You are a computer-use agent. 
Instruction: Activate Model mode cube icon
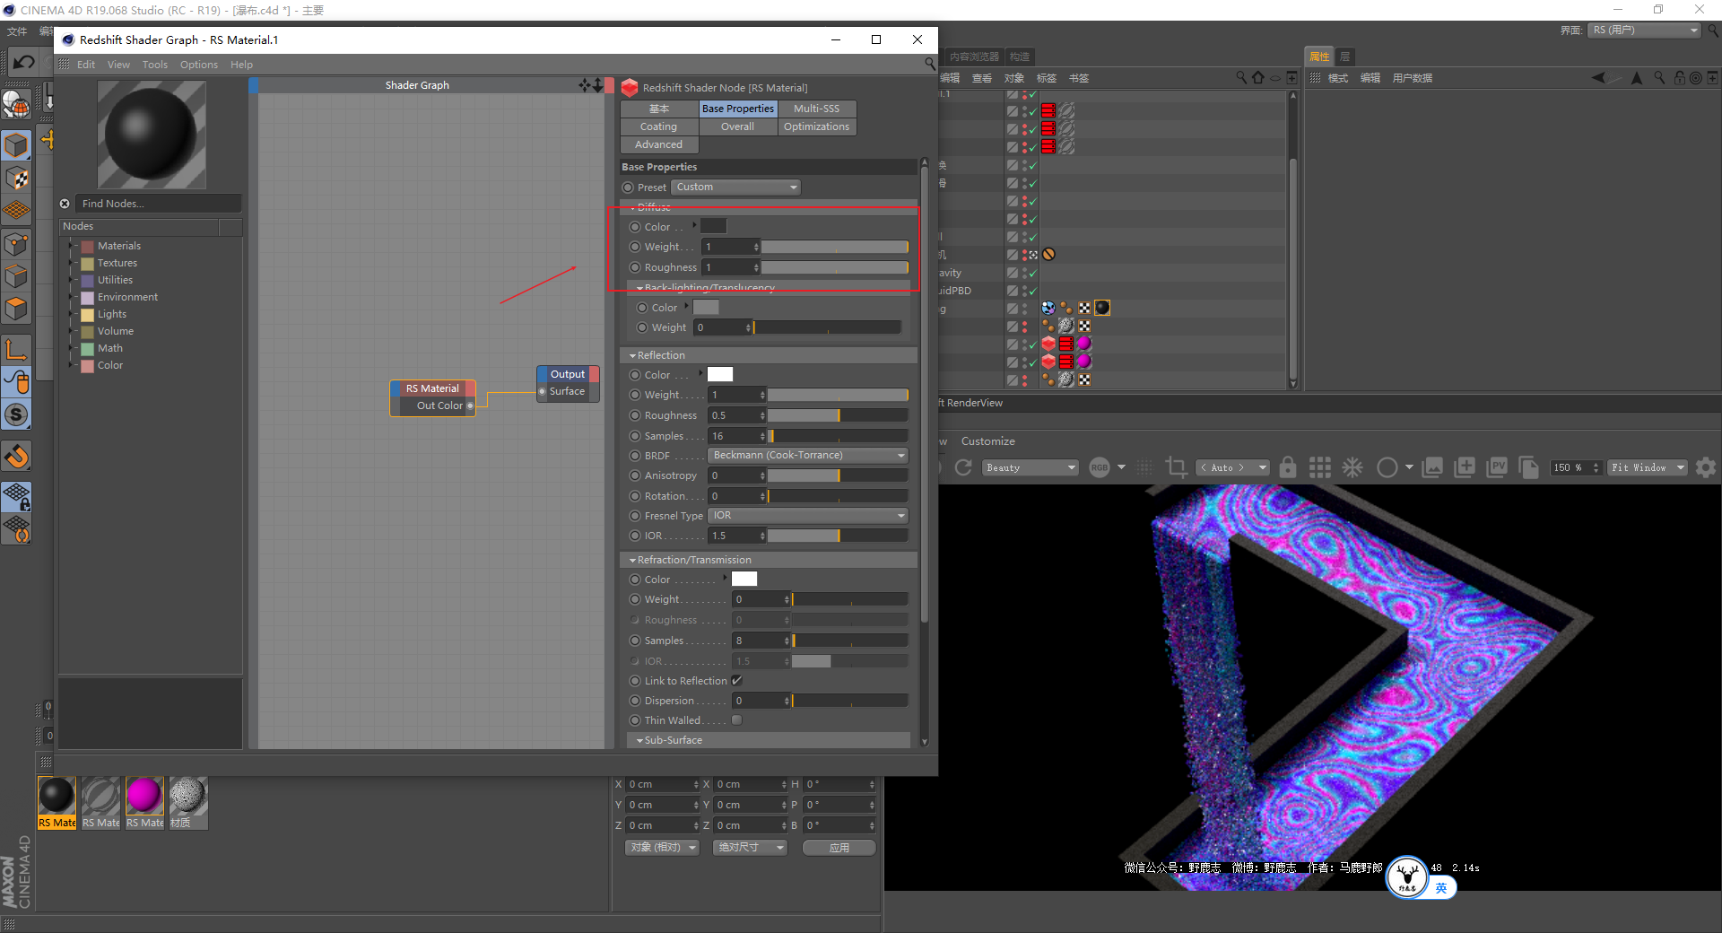[16, 144]
